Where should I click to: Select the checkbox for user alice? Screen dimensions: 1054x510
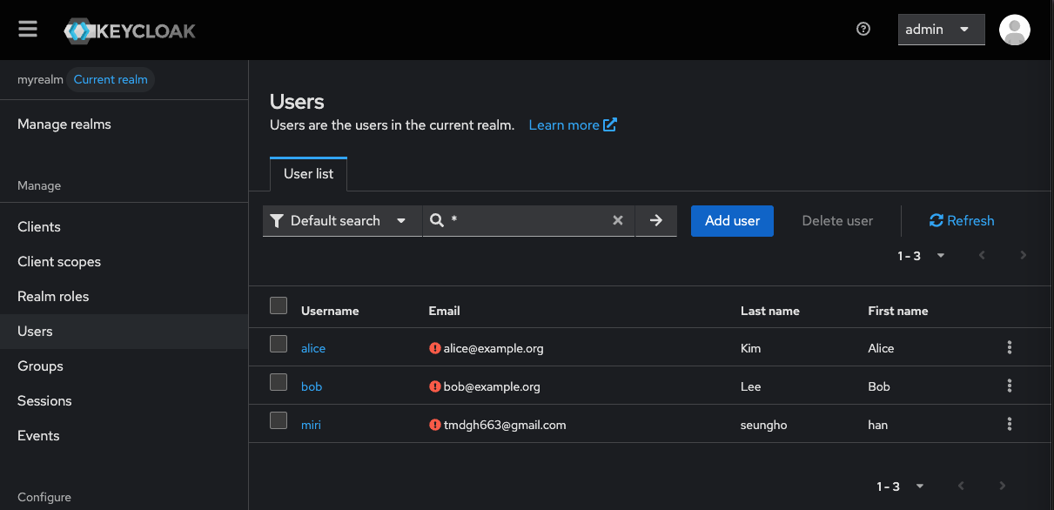(279, 344)
